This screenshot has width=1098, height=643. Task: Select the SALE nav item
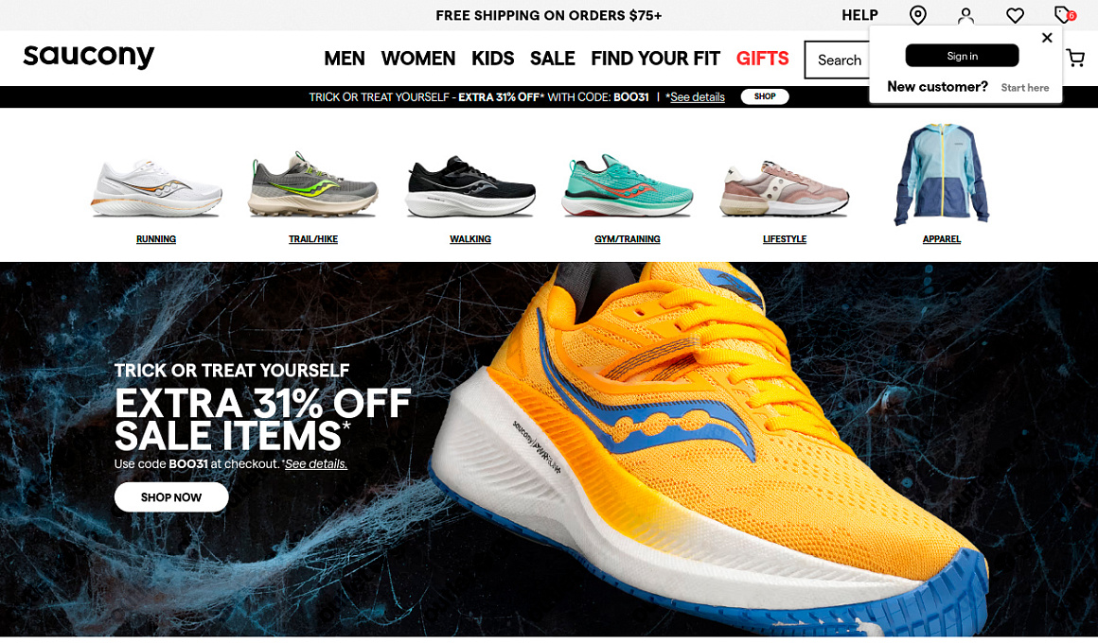(552, 59)
